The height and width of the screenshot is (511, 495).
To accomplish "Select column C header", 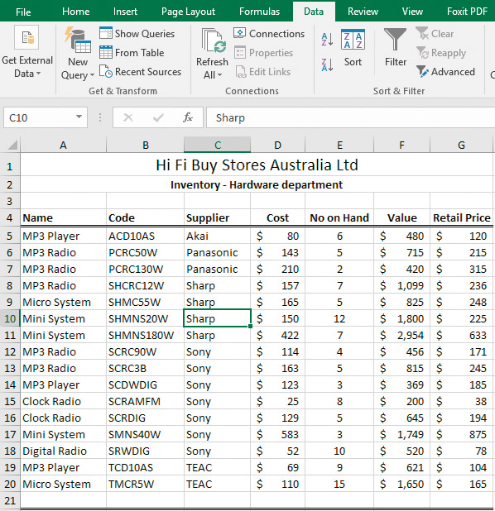I will [x=218, y=145].
